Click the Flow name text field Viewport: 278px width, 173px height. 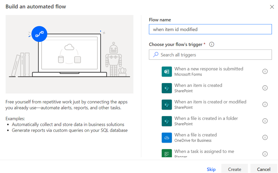tap(210, 30)
